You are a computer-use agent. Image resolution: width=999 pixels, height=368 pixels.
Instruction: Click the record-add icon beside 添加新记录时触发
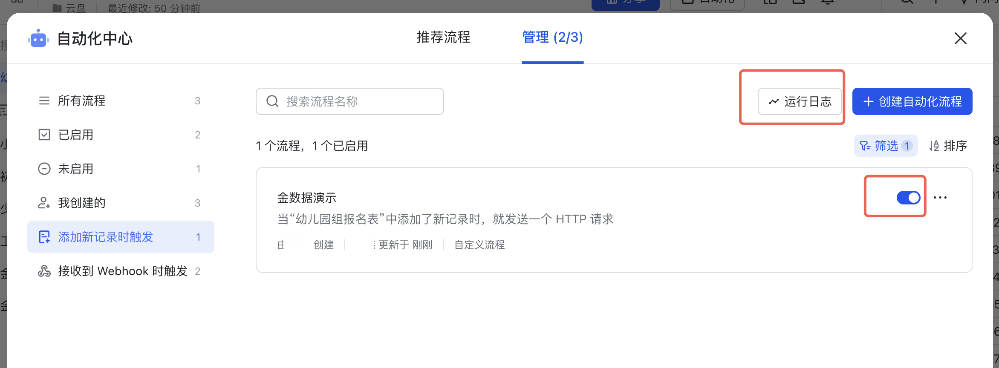[44, 237]
